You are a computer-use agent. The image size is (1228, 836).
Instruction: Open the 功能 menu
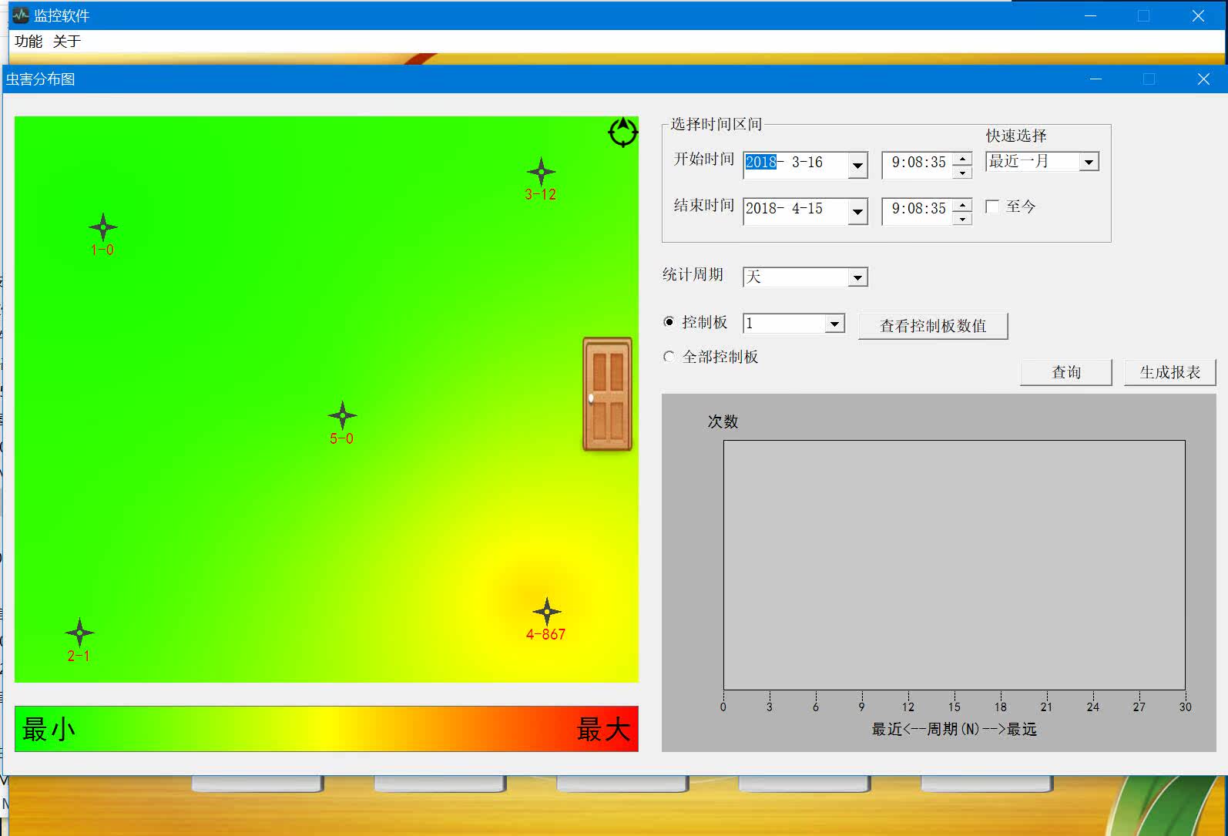[x=29, y=42]
